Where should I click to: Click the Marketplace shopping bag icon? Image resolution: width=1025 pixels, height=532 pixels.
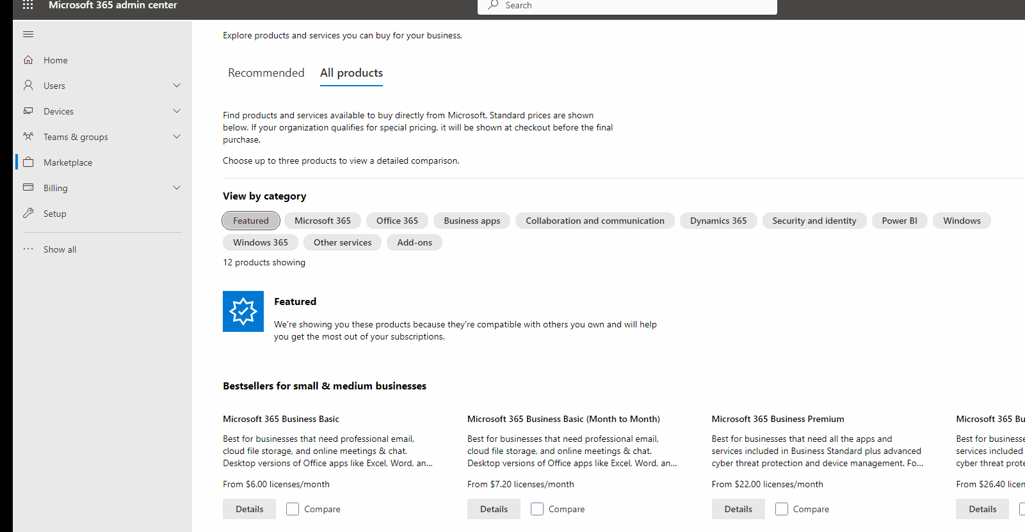pyautogui.click(x=28, y=162)
